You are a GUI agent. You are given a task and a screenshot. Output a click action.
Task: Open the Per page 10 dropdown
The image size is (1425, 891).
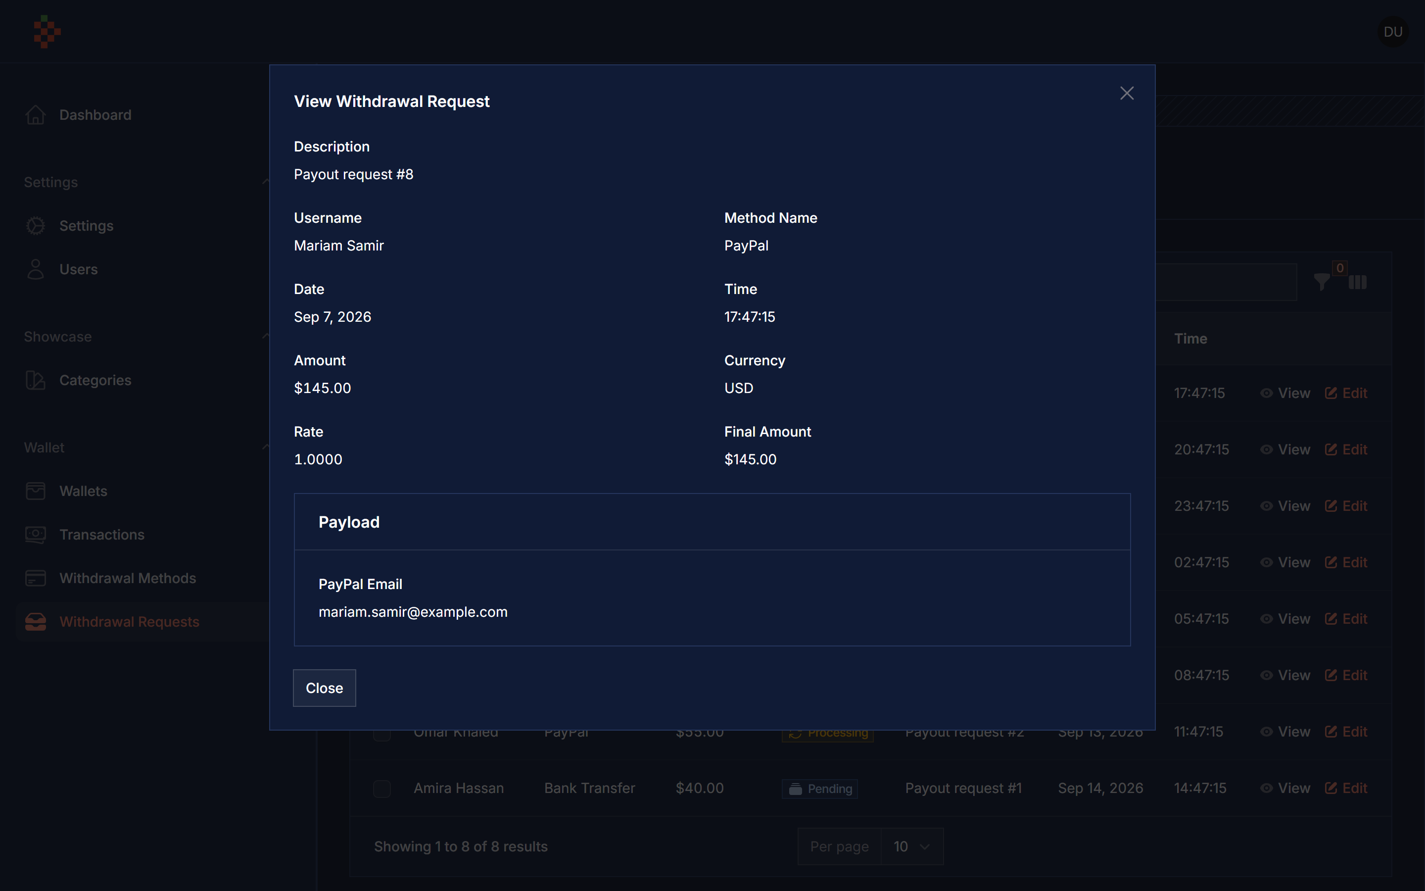coord(912,846)
